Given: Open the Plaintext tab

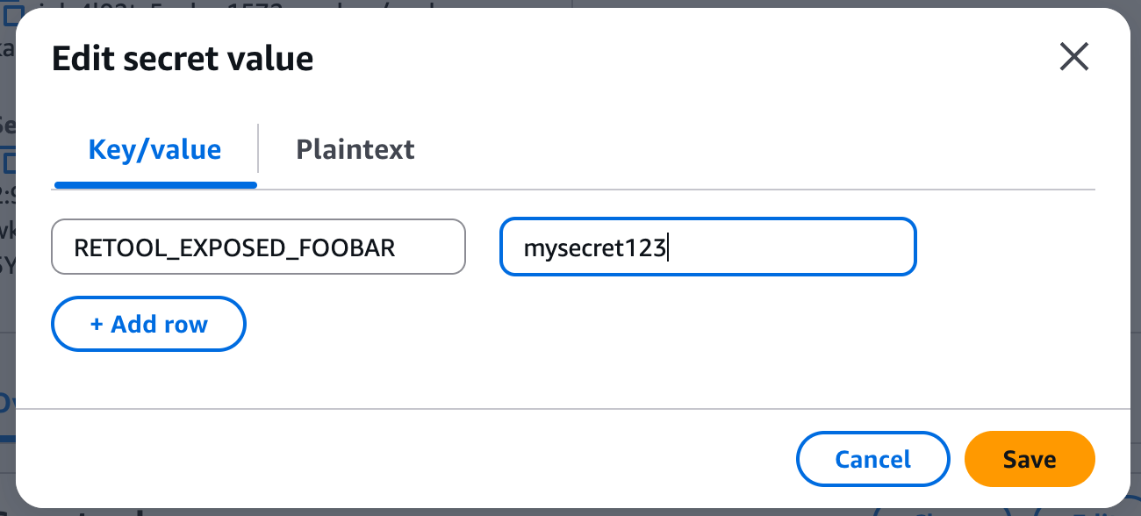Looking at the screenshot, I should pyautogui.click(x=355, y=149).
